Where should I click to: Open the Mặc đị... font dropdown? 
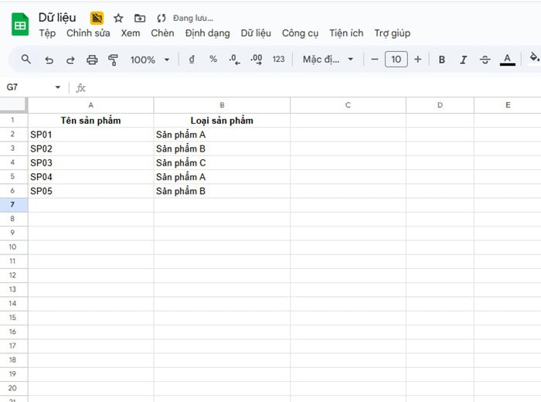coord(328,60)
